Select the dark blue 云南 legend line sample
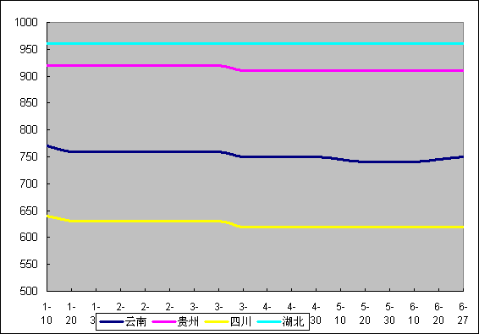 (112, 322)
